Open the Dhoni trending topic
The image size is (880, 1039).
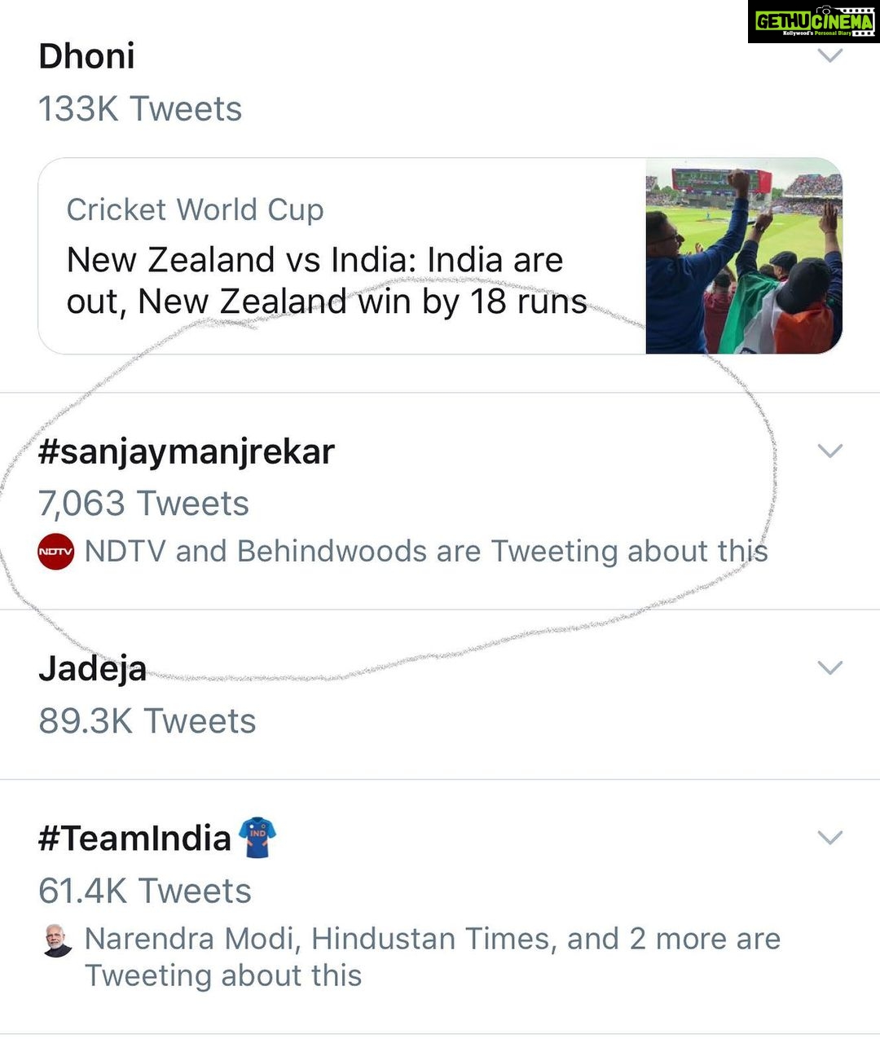[x=86, y=56]
